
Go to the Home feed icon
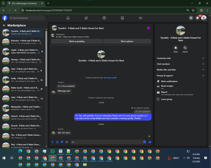point(68,18)
